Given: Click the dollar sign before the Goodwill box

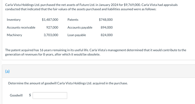Looking at the screenshot, I should pos(30,95).
